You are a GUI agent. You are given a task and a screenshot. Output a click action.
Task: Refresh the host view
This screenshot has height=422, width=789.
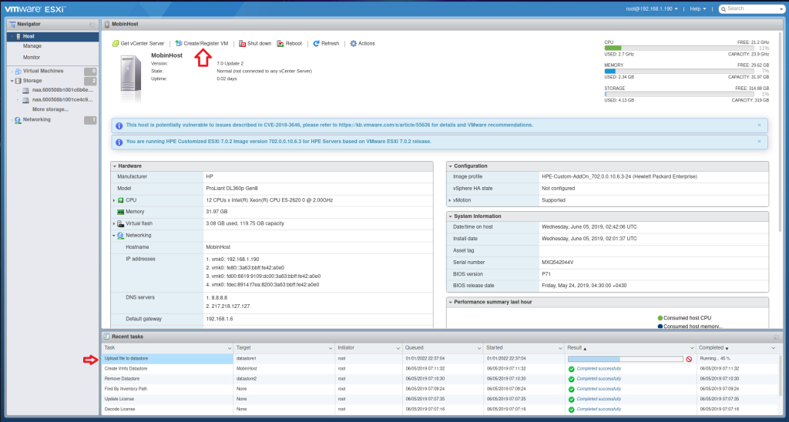click(x=326, y=44)
